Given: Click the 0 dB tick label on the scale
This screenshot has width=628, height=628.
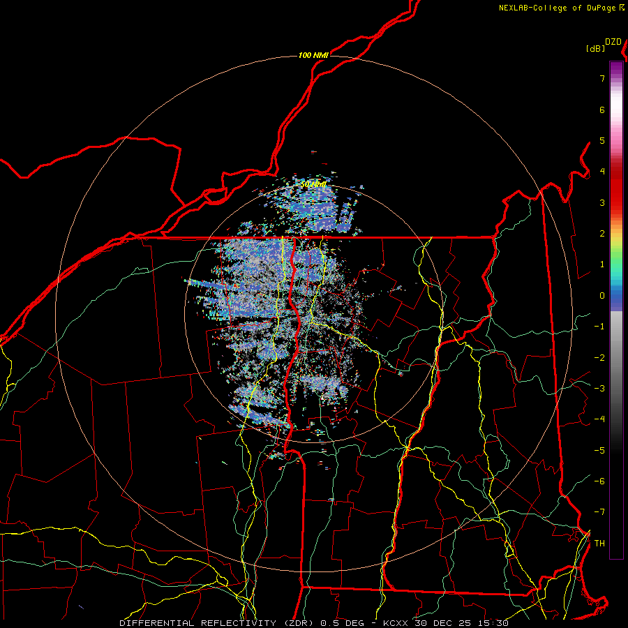Looking at the screenshot, I should pyautogui.click(x=602, y=296).
